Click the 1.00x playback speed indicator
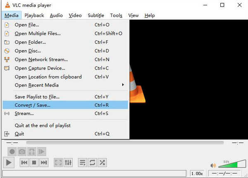The image size is (248, 178). click(197, 173)
